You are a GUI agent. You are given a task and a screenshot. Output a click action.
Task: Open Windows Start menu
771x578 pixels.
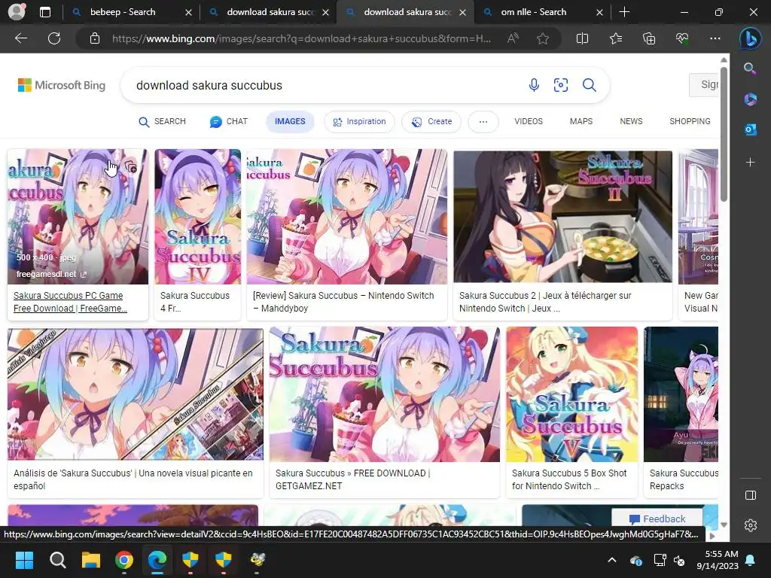click(24, 559)
